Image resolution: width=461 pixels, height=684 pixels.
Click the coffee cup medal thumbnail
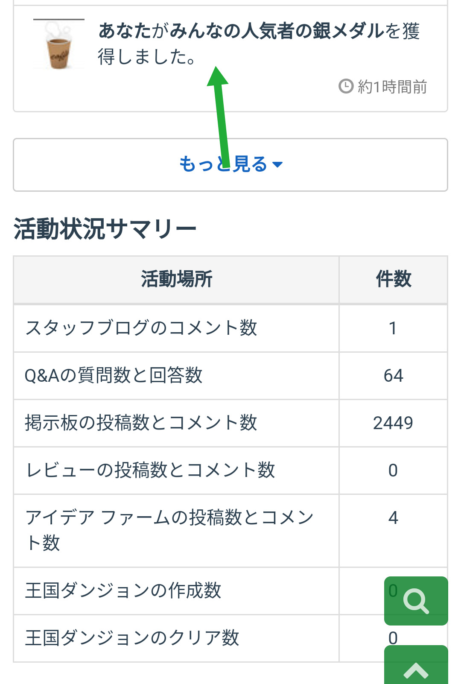(59, 44)
